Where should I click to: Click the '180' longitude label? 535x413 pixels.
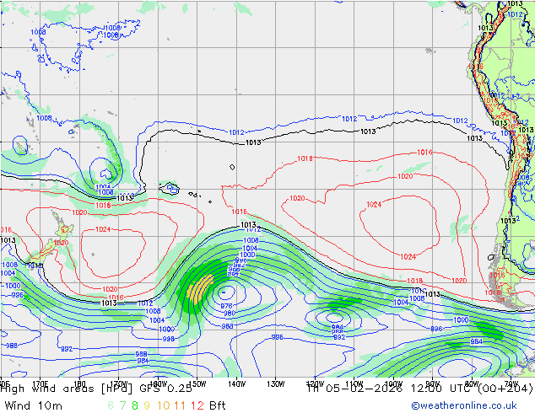[79, 383]
